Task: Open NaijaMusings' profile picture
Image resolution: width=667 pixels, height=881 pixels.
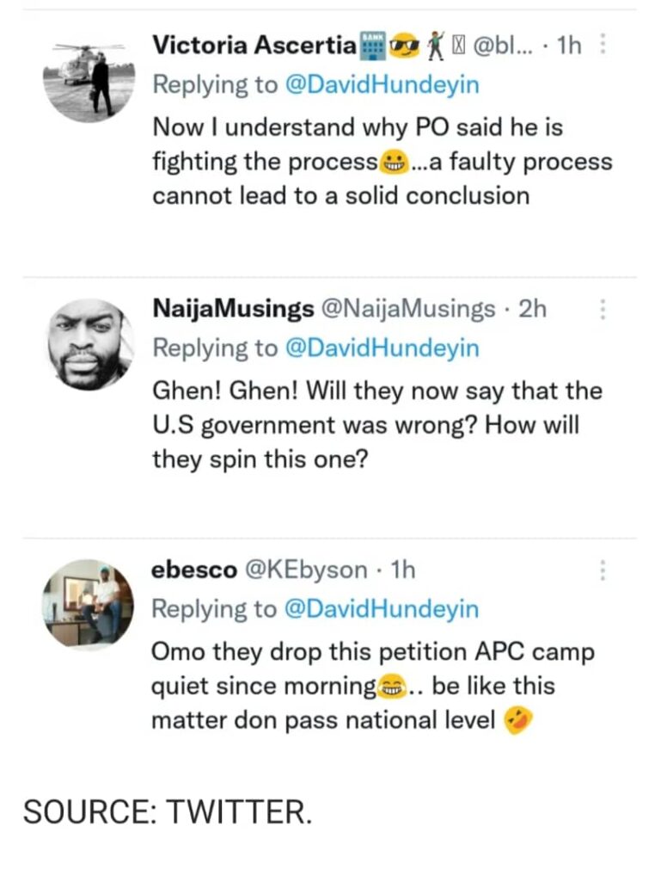Action: coord(89,344)
